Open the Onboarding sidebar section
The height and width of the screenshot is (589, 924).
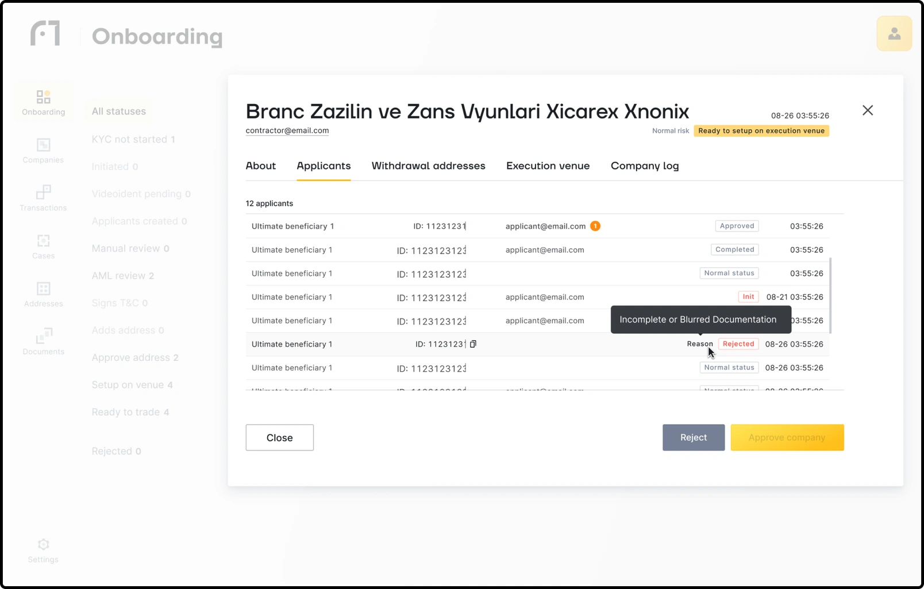tap(44, 103)
